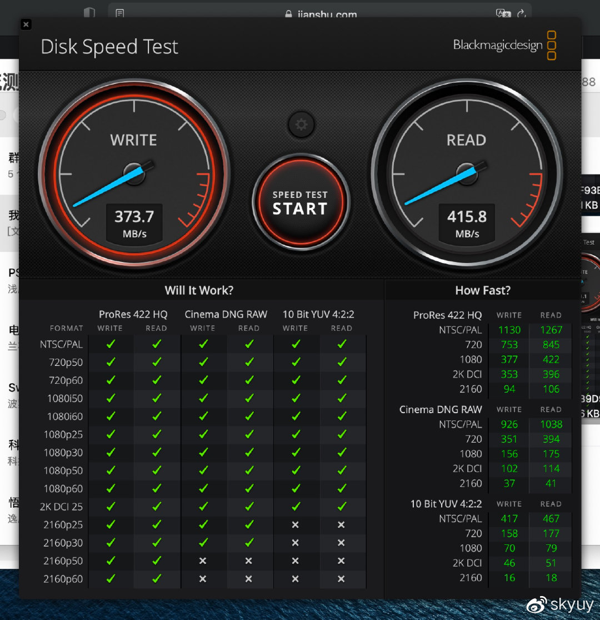600x620 pixels.
Task: Click 10 Bit YUV read cross in 2160p30 row
Action: pos(341,543)
